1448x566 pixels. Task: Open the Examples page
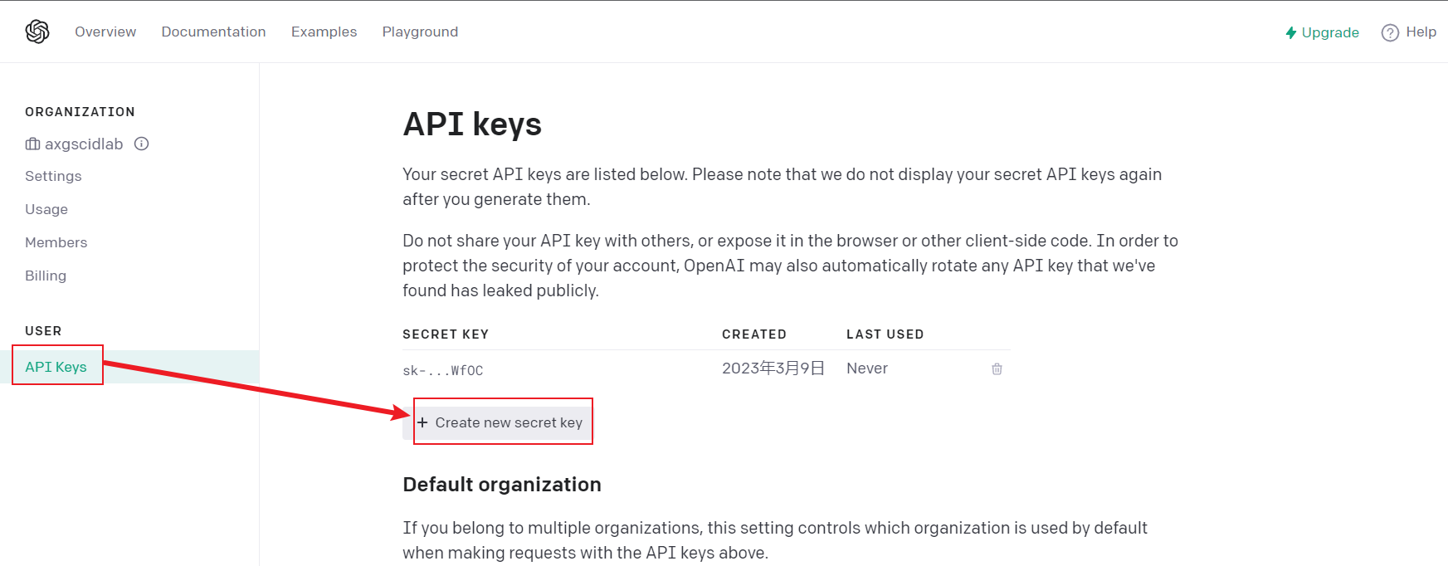click(x=324, y=32)
